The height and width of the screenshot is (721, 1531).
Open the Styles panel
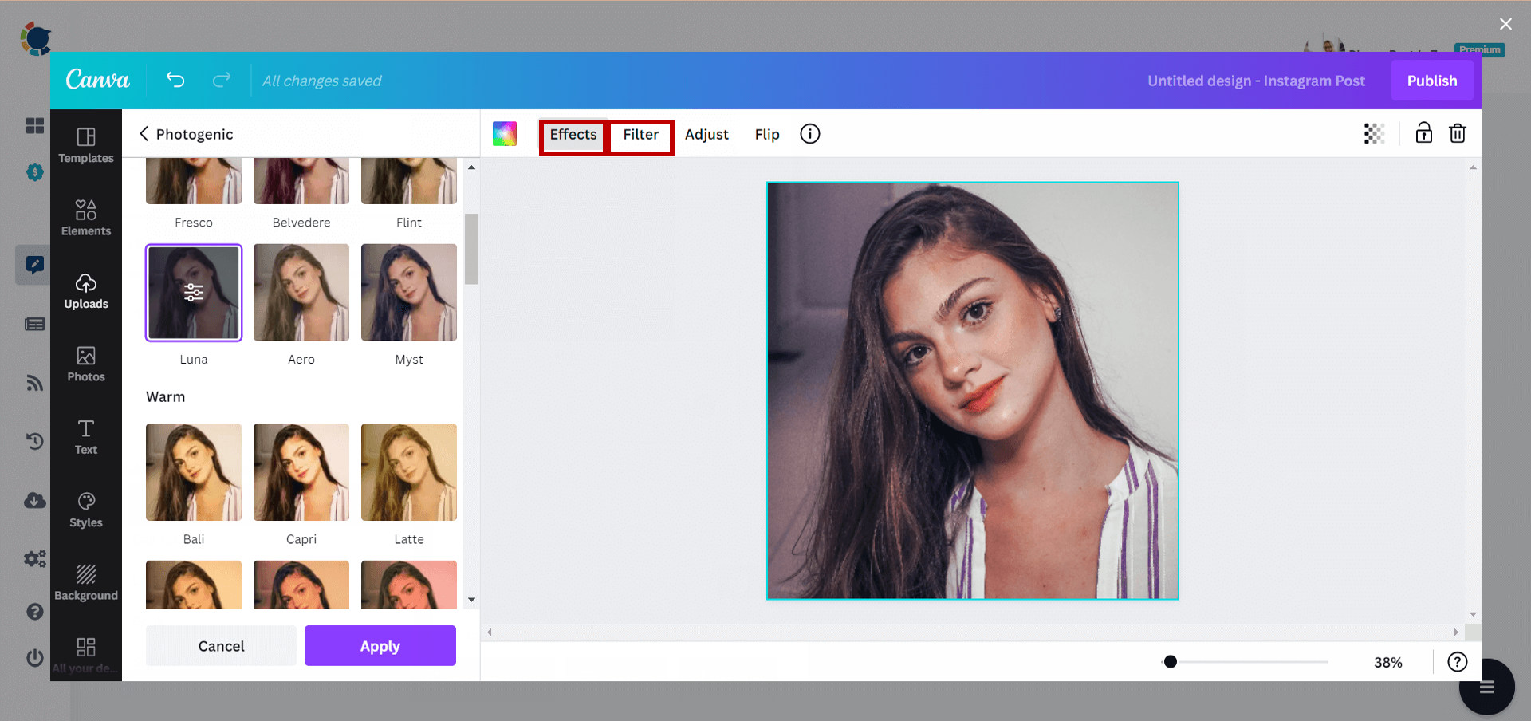click(x=86, y=509)
